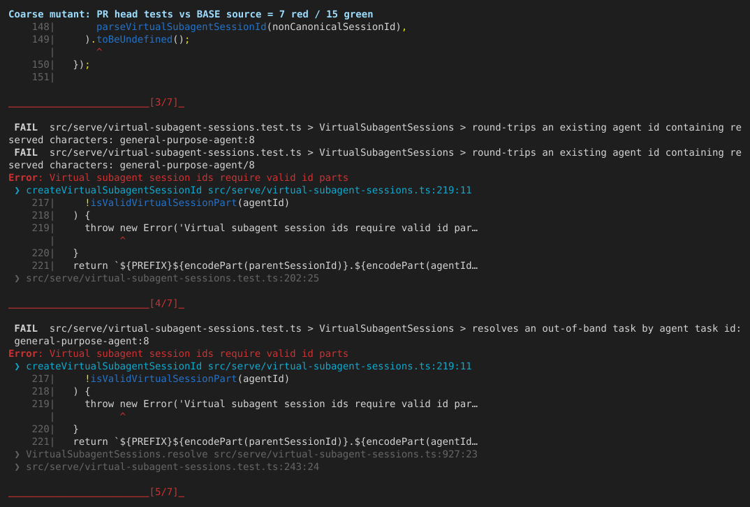Click toBeUndefined call on line 149

point(134,39)
